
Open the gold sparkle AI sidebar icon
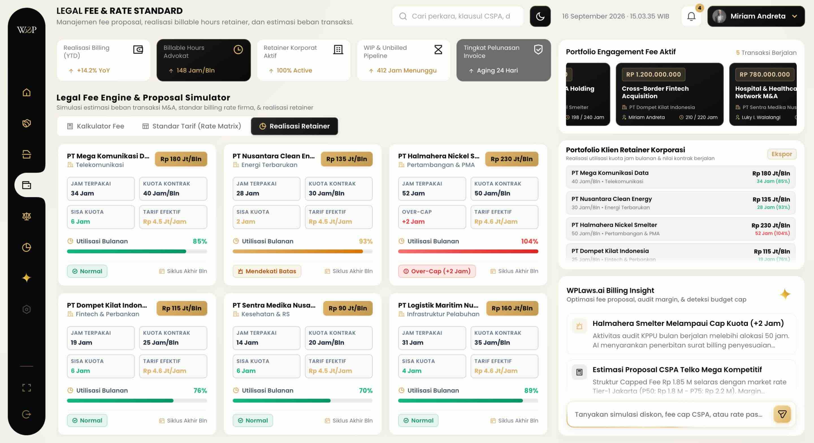click(x=27, y=278)
